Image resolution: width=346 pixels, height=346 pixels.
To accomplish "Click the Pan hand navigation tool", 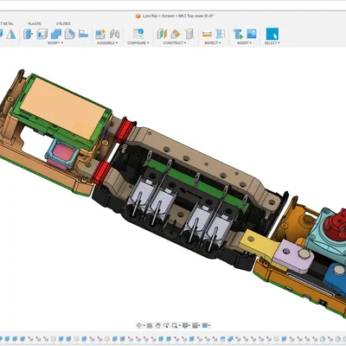I will pos(157,325).
